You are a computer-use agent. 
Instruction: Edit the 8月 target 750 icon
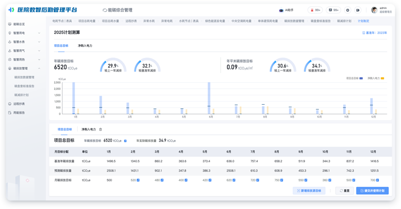click(282, 180)
